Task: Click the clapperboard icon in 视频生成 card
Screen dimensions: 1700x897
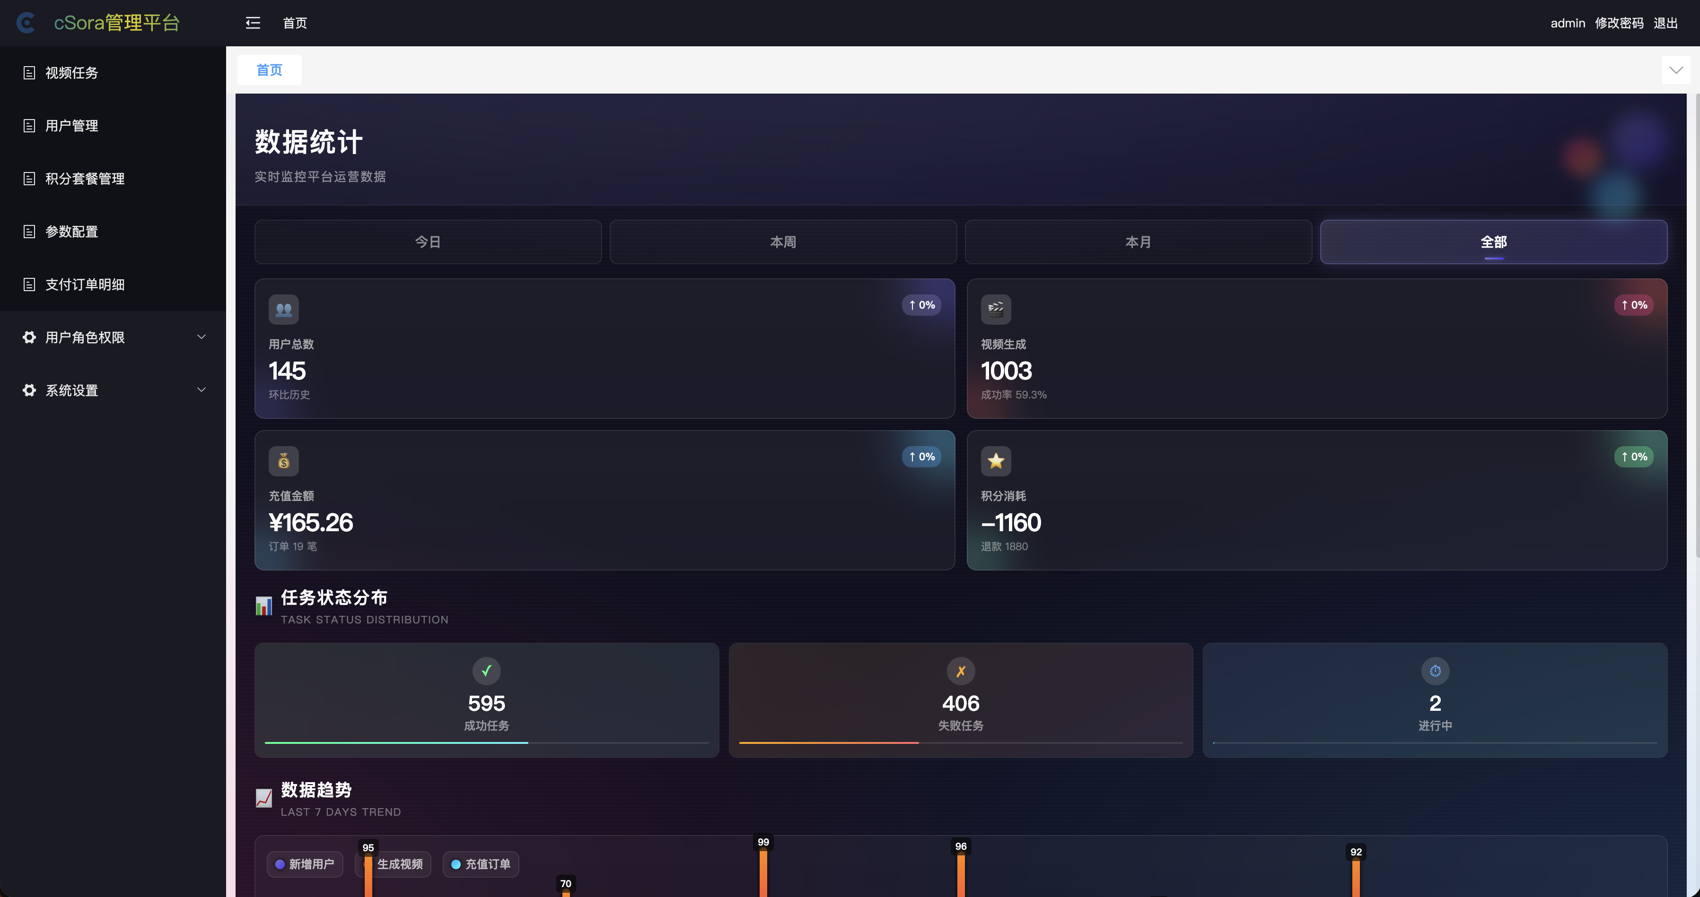Action: (x=995, y=310)
